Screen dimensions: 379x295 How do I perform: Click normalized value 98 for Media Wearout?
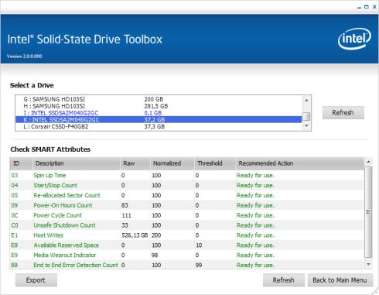click(155, 256)
